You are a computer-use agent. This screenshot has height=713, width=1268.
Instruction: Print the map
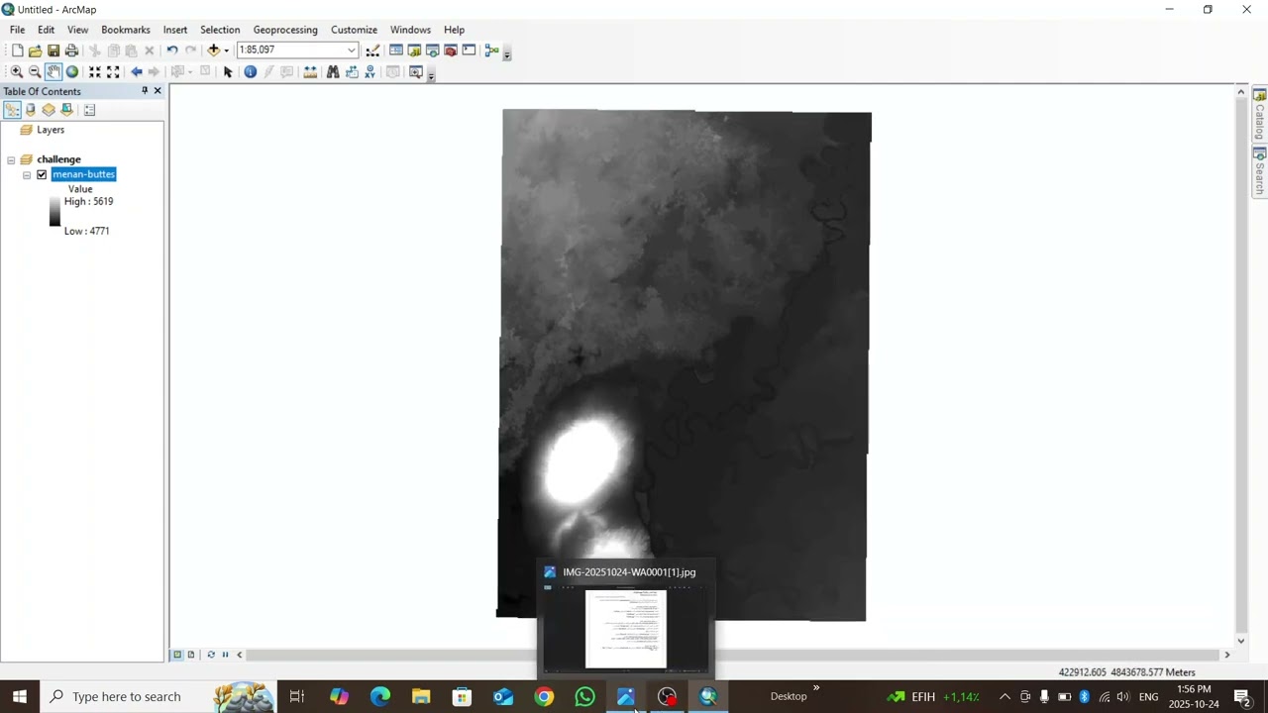pos(71,51)
